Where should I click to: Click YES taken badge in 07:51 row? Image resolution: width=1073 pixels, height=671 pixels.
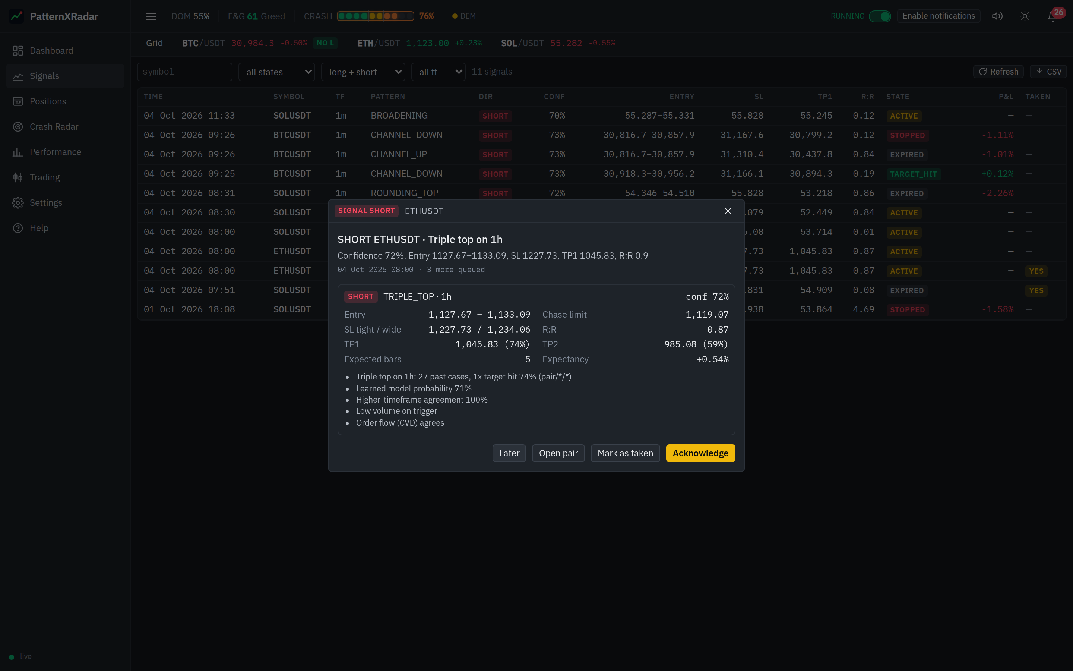(x=1036, y=290)
